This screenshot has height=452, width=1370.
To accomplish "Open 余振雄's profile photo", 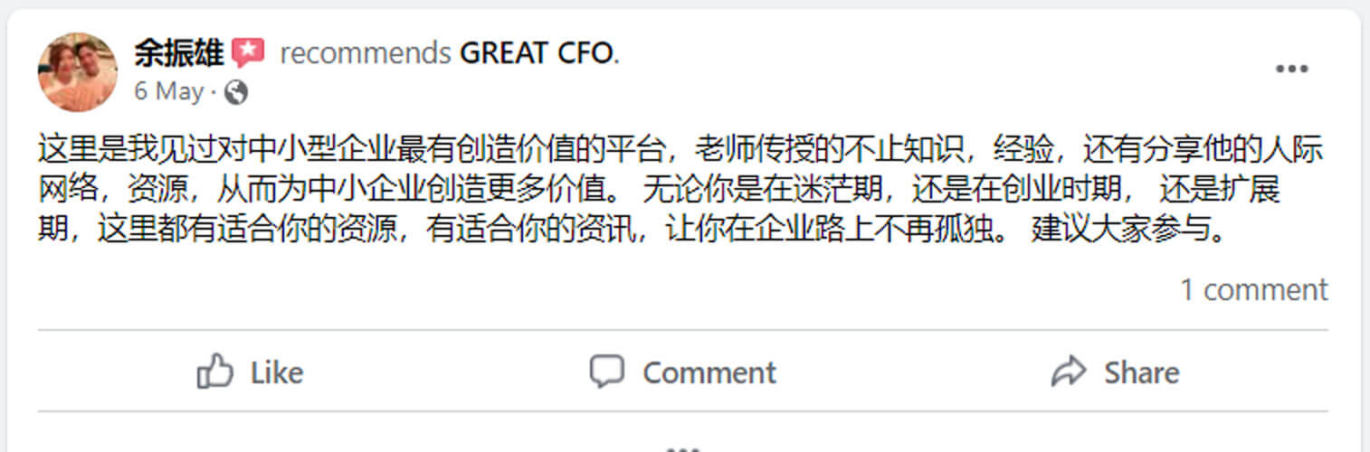I will [x=78, y=72].
